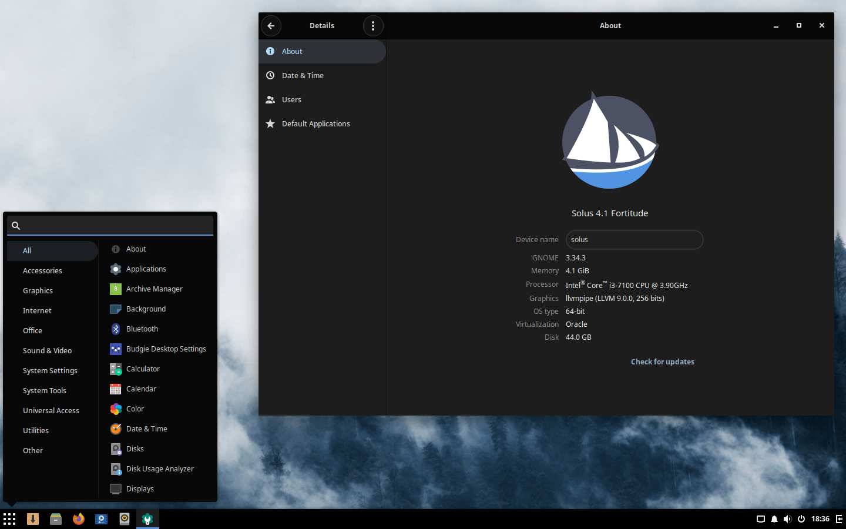Image resolution: width=846 pixels, height=529 pixels.
Task: Open the Rhythmbox speaker icon in taskbar
Action: (125, 519)
